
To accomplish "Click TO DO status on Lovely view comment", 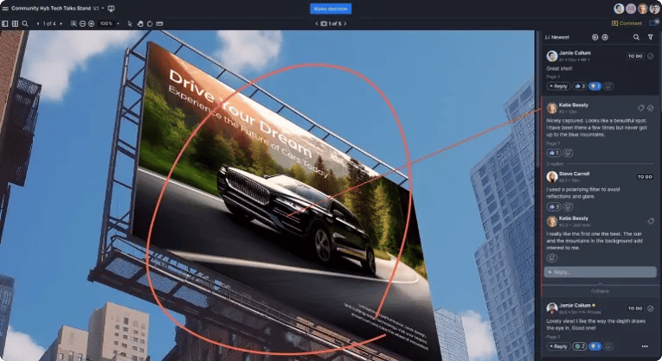I will (x=635, y=308).
